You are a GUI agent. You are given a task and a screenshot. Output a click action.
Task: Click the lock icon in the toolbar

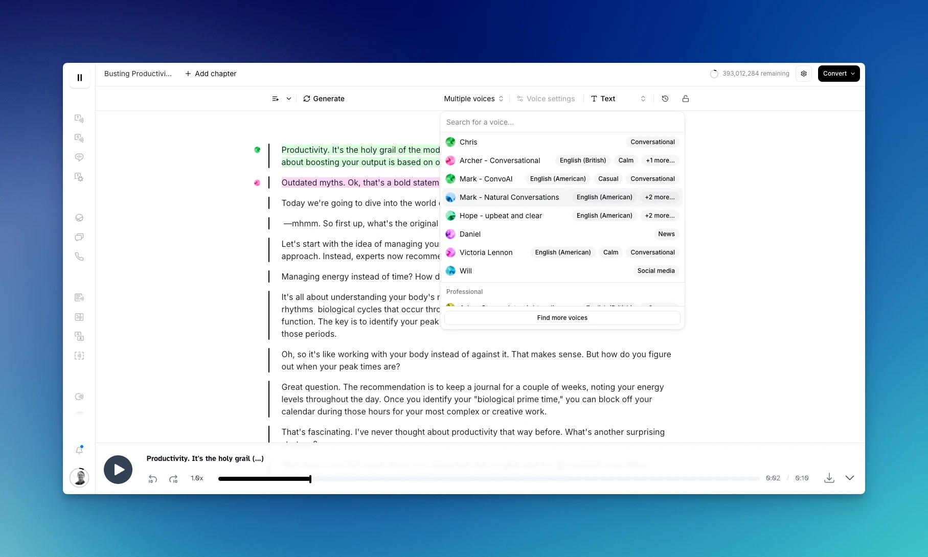pos(685,99)
